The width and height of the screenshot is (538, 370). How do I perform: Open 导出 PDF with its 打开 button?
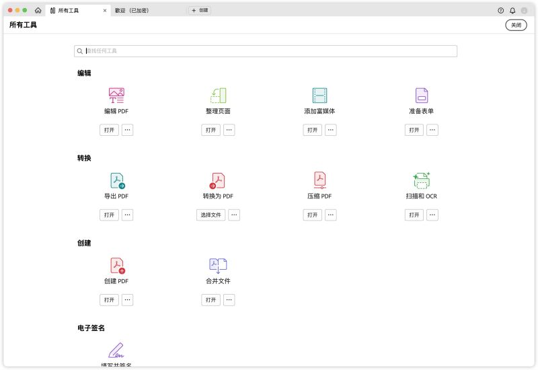[109, 215]
